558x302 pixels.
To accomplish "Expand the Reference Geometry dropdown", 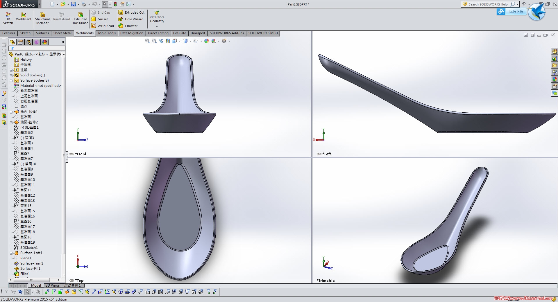I will tap(157, 27).
